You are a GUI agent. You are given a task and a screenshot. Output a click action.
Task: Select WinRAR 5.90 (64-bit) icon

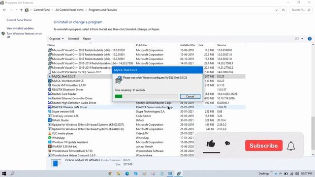(x=50, y=147)
